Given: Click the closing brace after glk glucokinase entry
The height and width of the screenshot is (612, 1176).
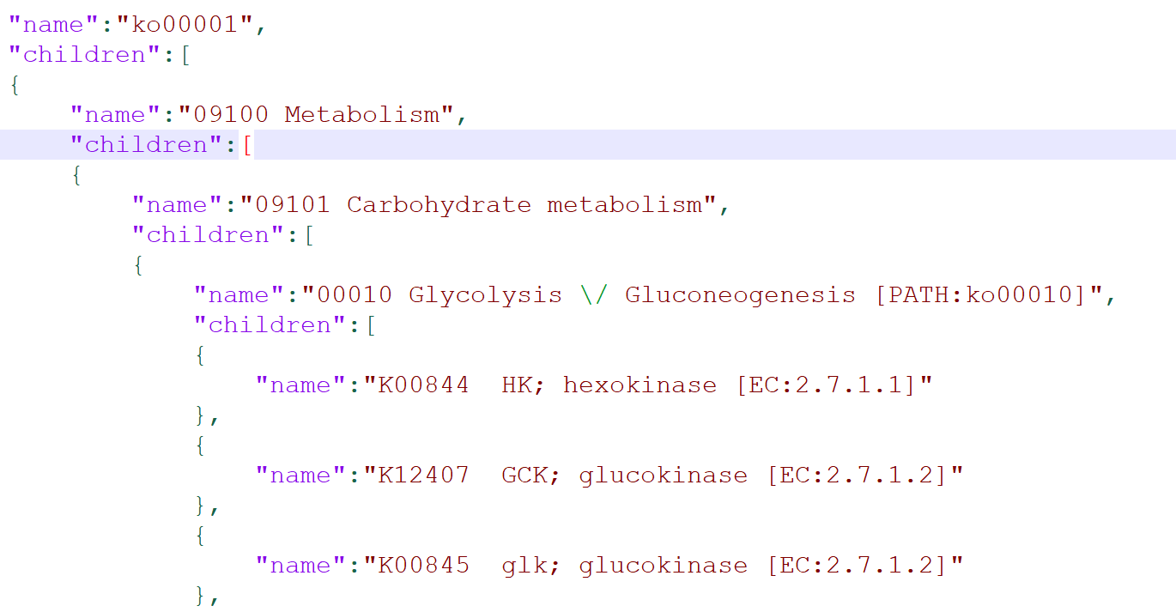Looking at the screenshot, I should click(x=199, y=596).
